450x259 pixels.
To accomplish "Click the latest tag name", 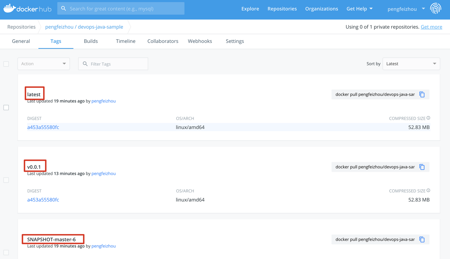I will click(34, 94).
